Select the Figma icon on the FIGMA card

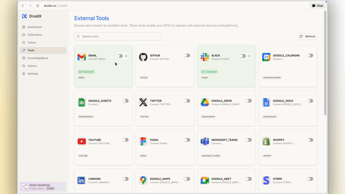[x=143, y=141]
